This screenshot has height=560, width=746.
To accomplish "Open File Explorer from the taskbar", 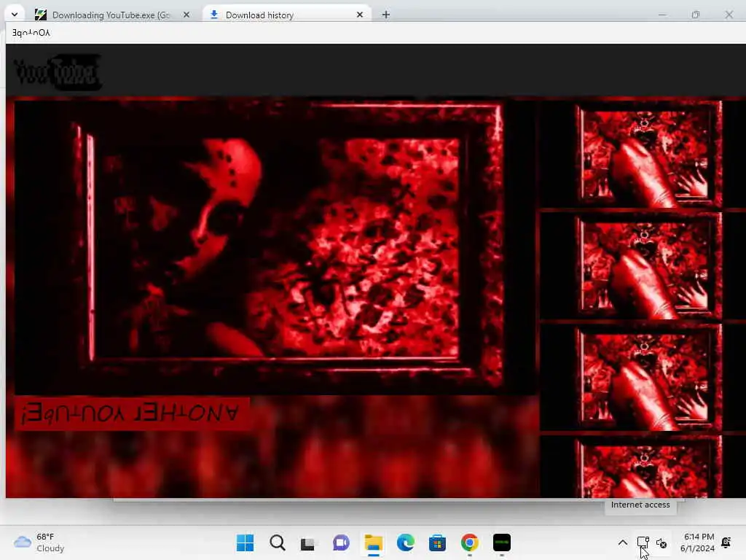I will 374,542.
